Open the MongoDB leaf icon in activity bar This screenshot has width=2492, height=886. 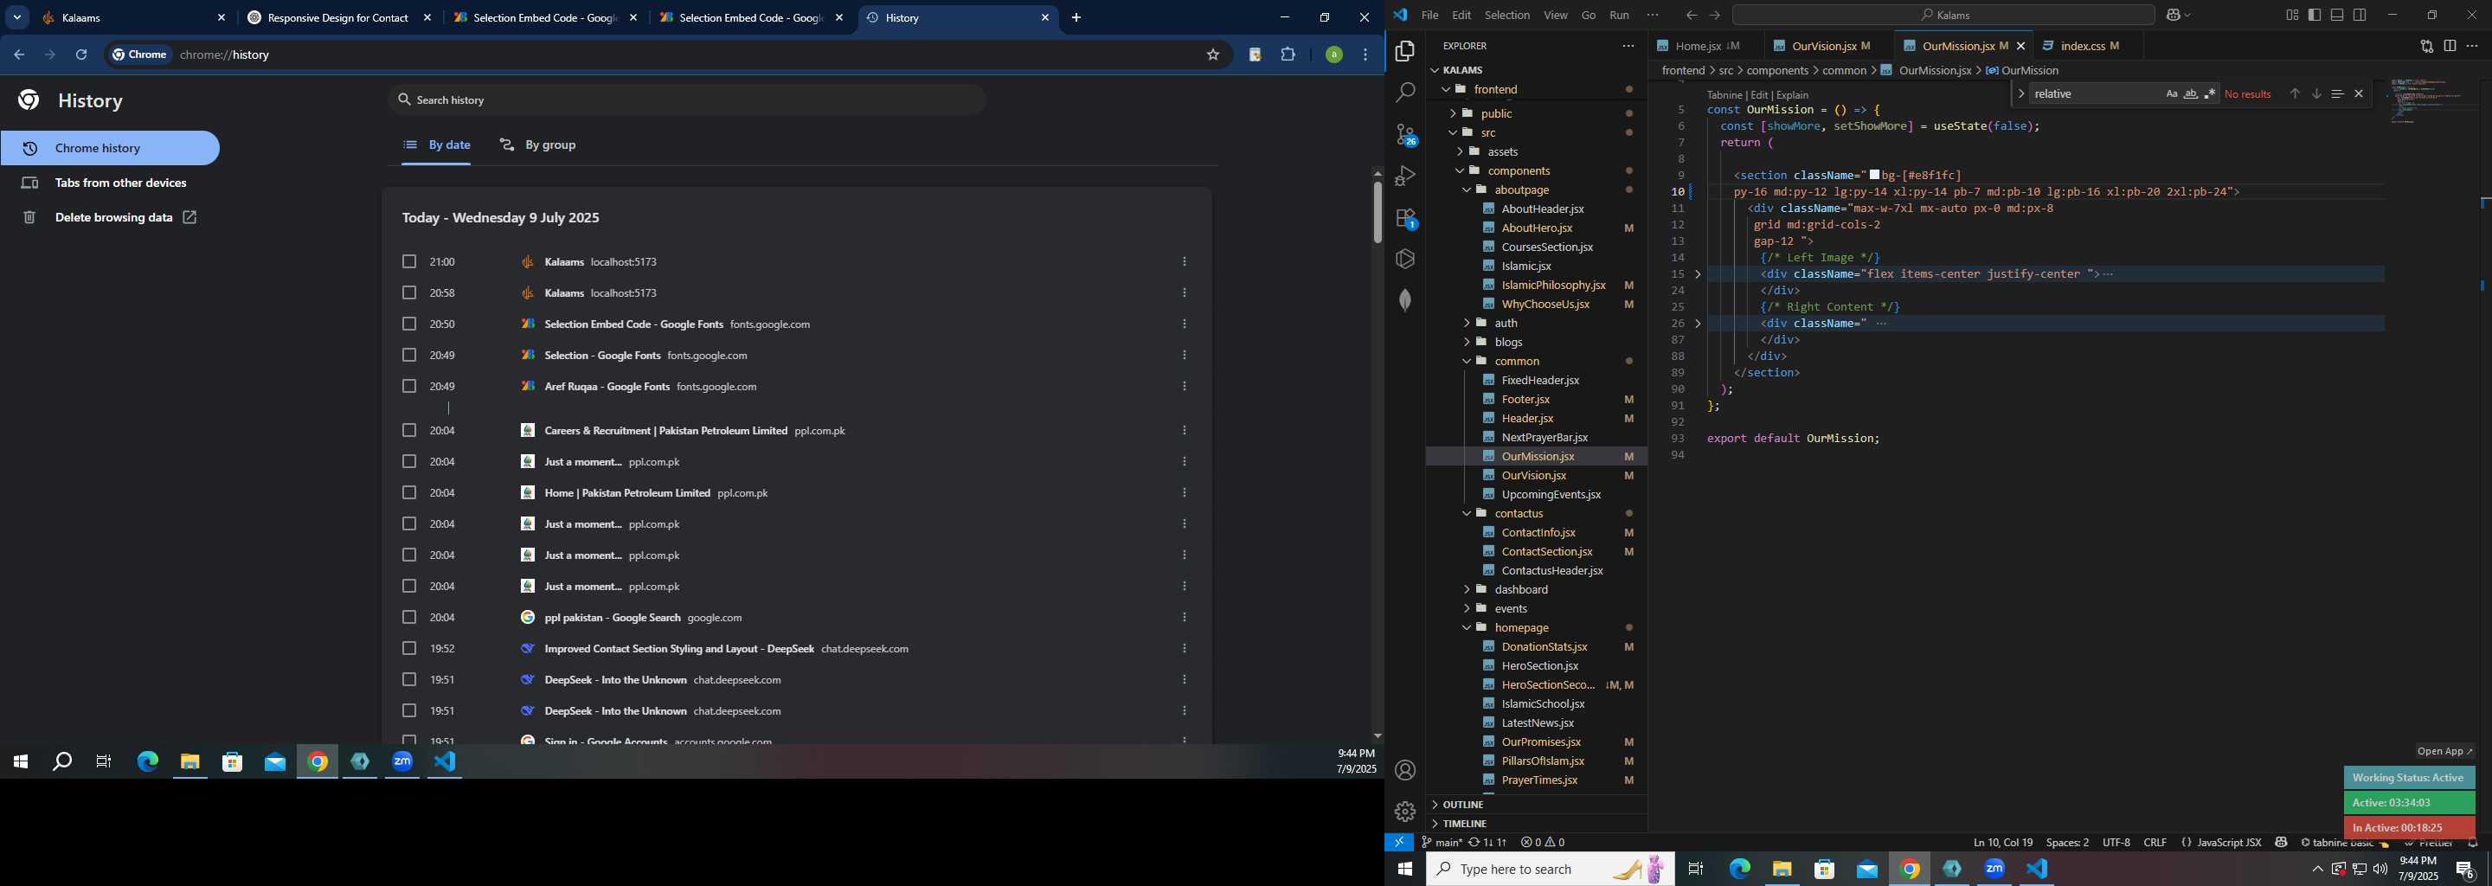pos(1405,300)
